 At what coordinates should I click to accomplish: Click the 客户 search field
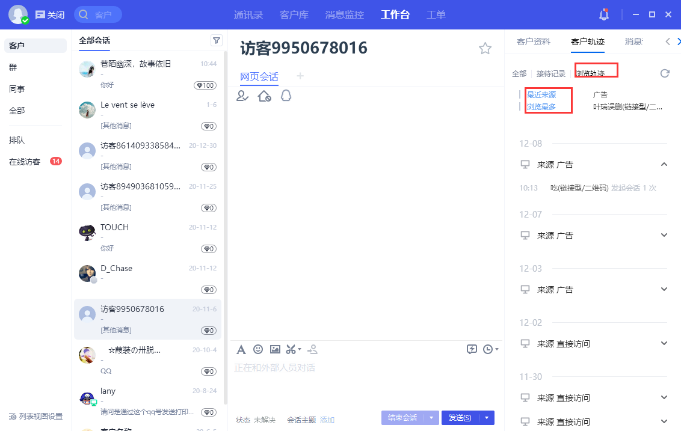click(98, 15)
